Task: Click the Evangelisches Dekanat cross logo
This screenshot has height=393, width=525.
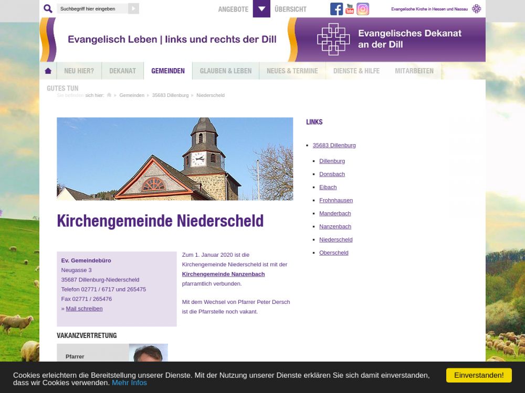Action: click(x=333, y=39)
